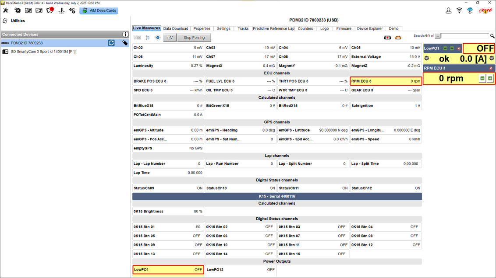Screen dimensions: 496x278
Task: Click the tag icon on PDM32 device row
Action: [125, 43]
